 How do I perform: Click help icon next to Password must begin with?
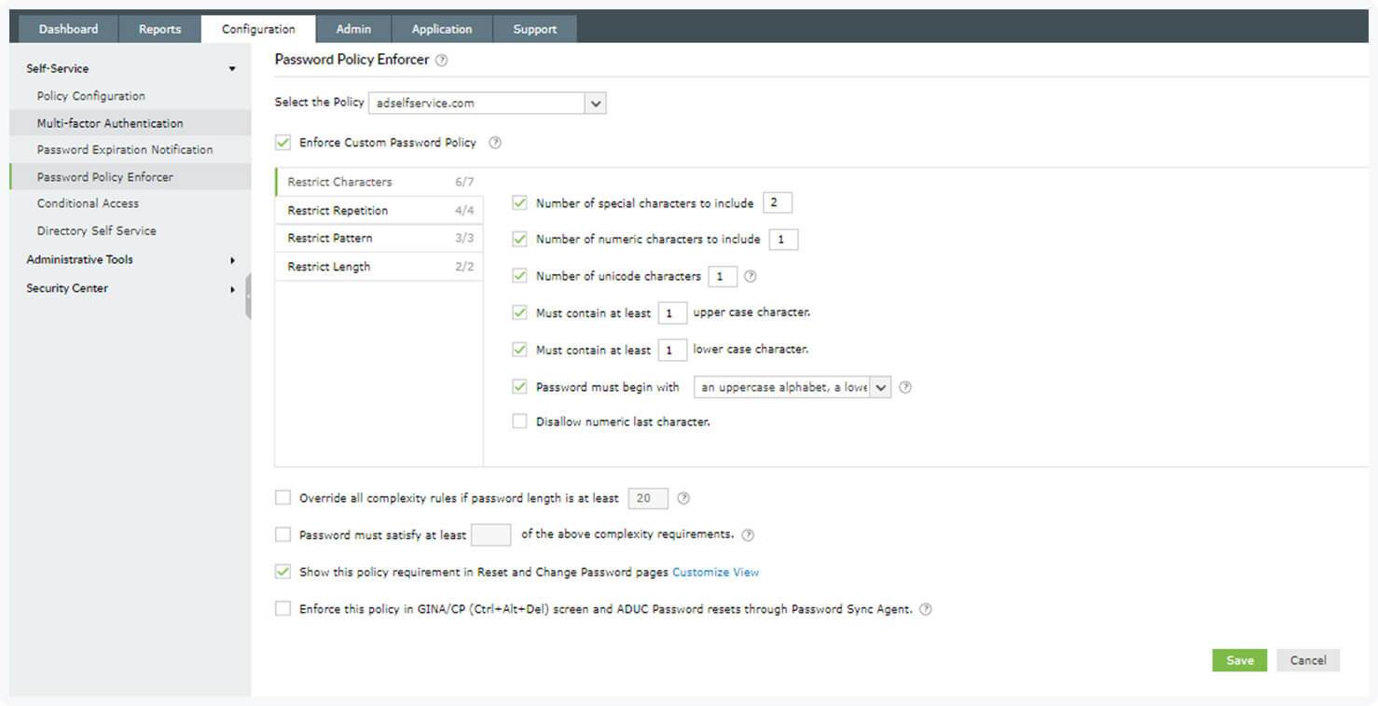tap(904, 387)
